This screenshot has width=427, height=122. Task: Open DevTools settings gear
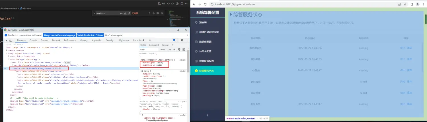[182, 40]
